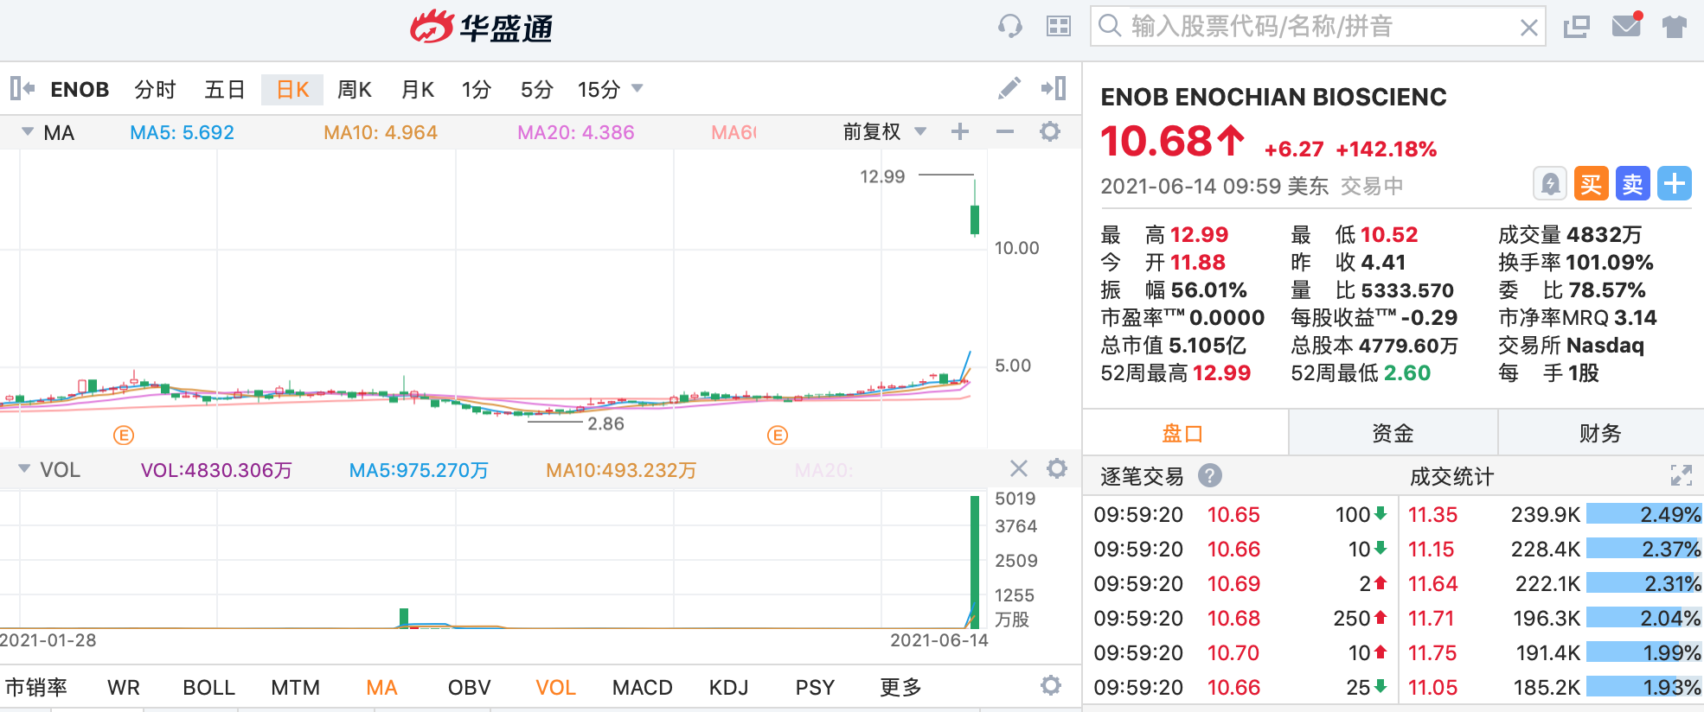Screen dimensions: 1704x712
Task: Click the trade row priced 10.65
Action: coord(1240,514)
